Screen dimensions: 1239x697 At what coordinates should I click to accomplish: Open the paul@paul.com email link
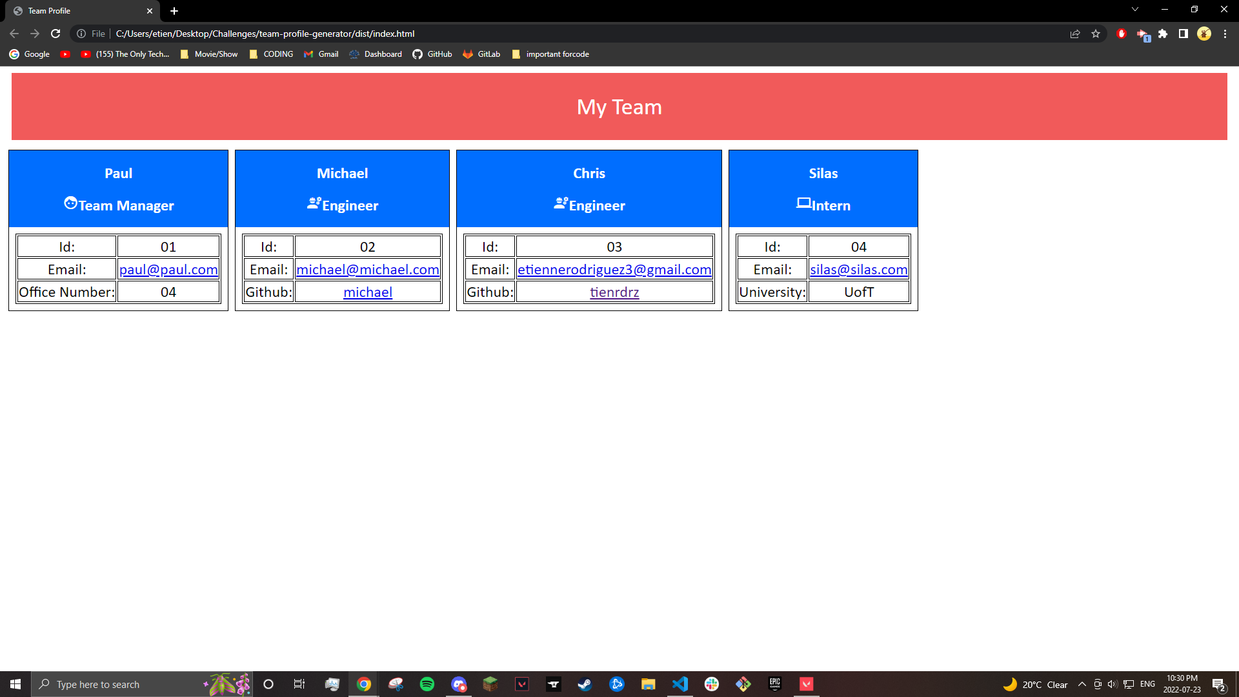coord(168,269)
